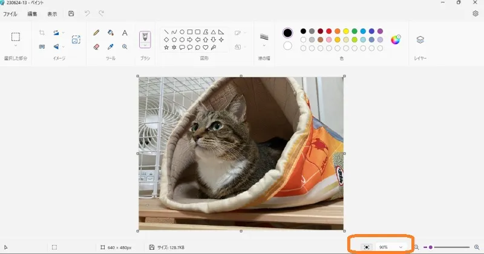484x254 pixels.
Task: Activate the Color picker eyedropper tool
Action: [x=111, y=46]
